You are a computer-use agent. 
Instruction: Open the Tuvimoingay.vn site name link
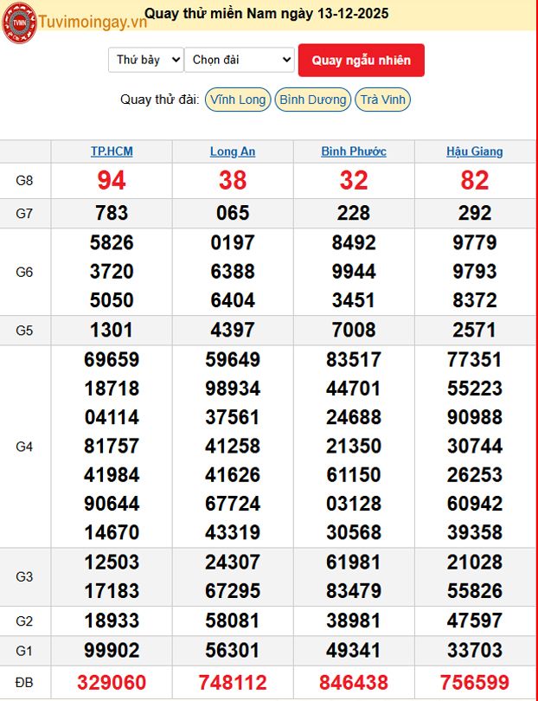click(x=81, y=23)
